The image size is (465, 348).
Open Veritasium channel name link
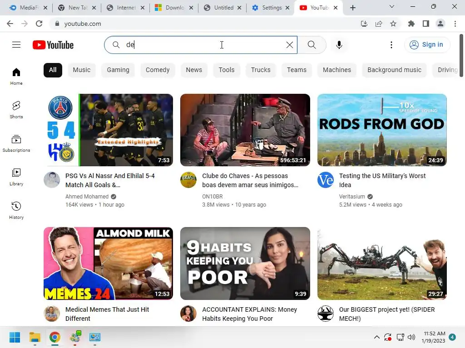coord(352,197)
